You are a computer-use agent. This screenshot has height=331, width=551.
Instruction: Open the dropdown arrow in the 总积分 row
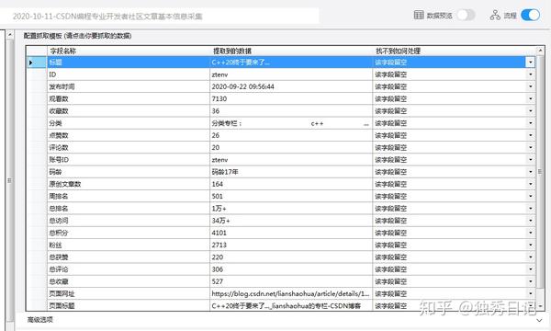[530, 233]
